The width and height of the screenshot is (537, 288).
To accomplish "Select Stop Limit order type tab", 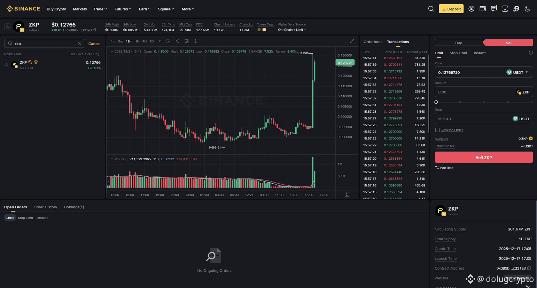I will click(458, 53).
